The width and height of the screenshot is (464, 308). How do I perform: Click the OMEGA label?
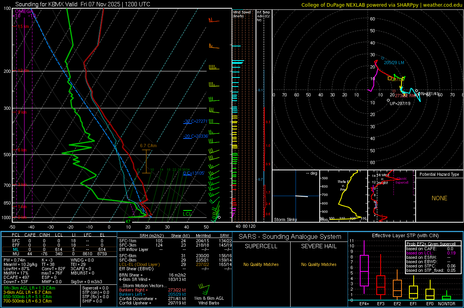point(24,11)
